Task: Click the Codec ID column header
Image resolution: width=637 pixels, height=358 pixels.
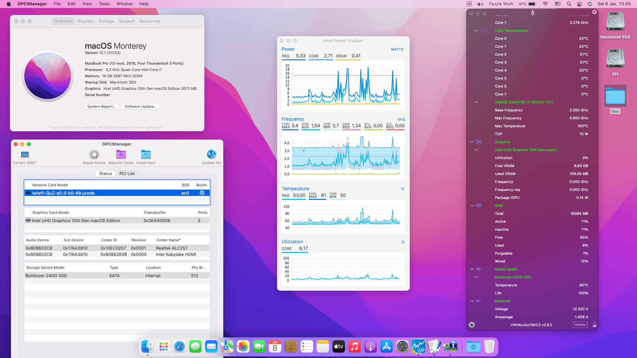Action: coord(114,240)
